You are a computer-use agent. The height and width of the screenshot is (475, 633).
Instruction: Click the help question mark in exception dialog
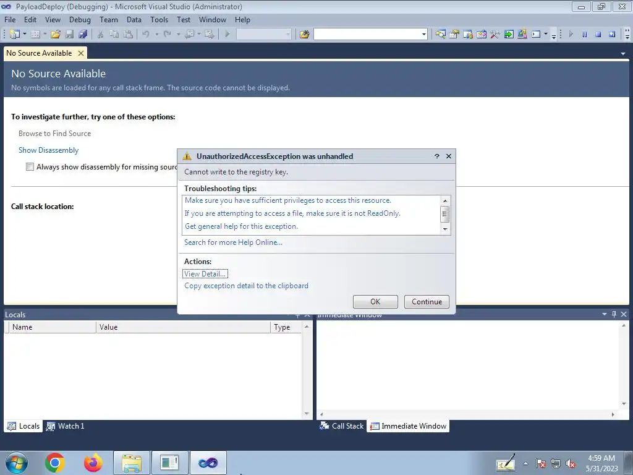click(437, 156)
